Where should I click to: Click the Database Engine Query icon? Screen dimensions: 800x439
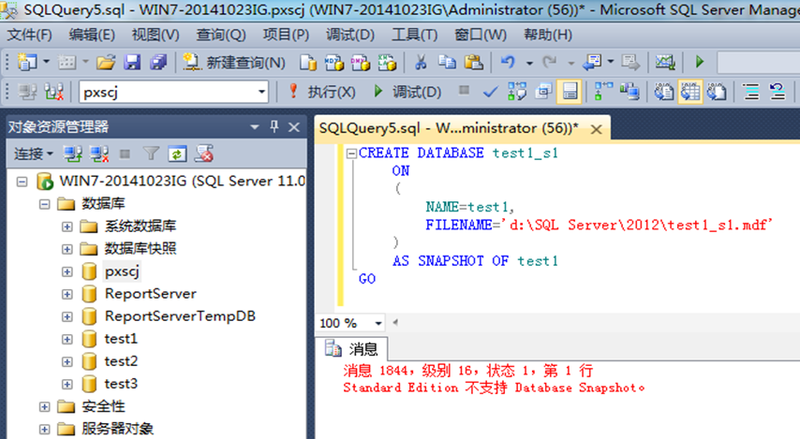pos(307,62)
